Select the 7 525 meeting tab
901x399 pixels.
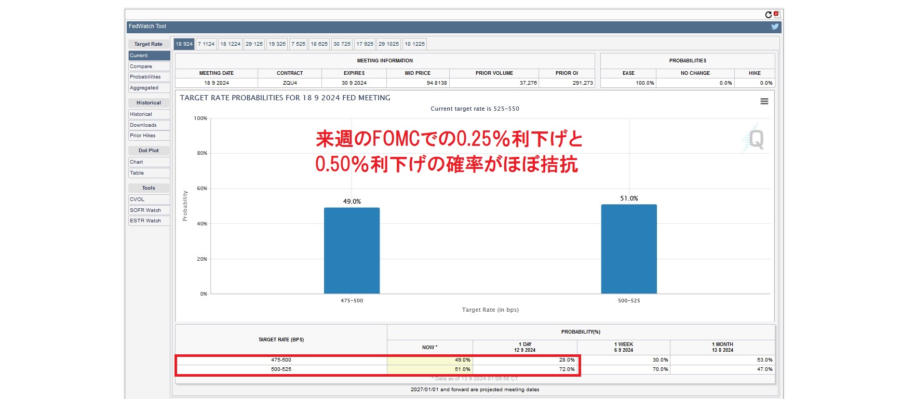tap(298, 44)
